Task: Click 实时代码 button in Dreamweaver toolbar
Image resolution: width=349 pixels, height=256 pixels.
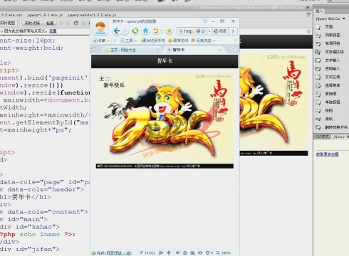Action: [32, 23]
